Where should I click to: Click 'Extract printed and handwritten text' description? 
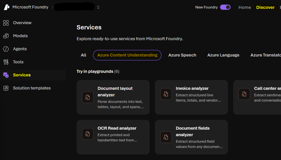(117, 137)
